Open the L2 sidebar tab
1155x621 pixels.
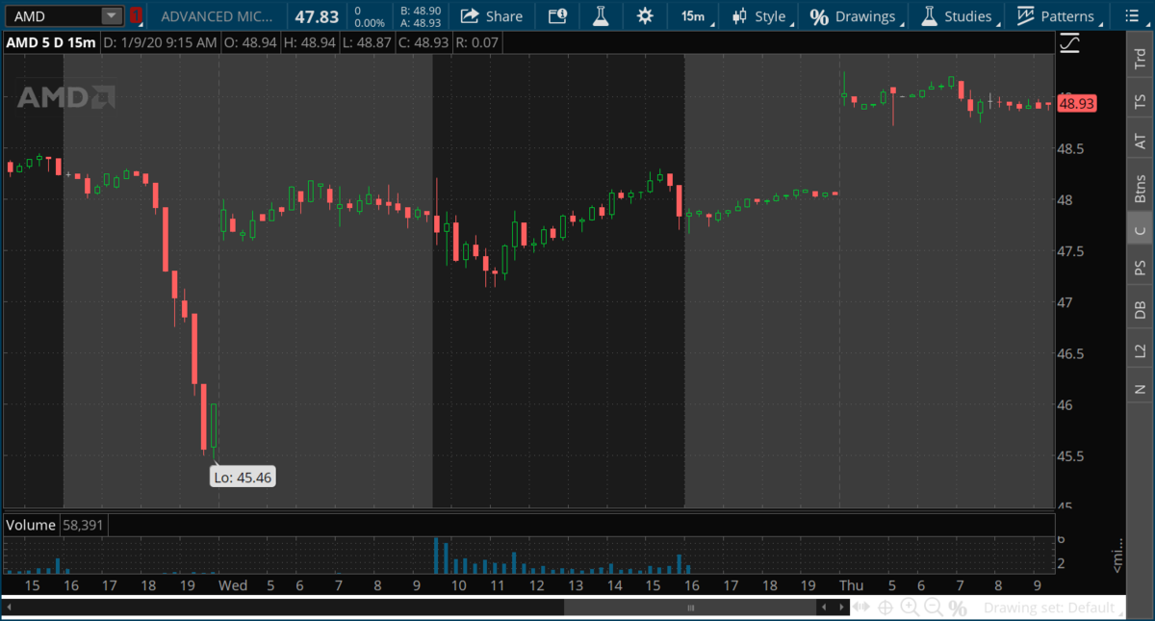(x=1141, y=350)
